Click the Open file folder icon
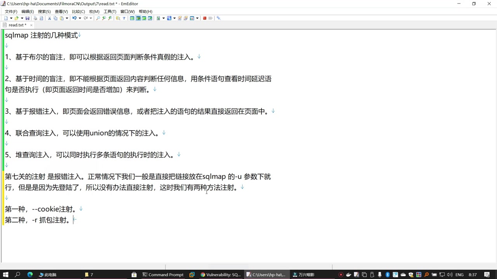Viewport: 497px width, 279px height. pos(16,18)
